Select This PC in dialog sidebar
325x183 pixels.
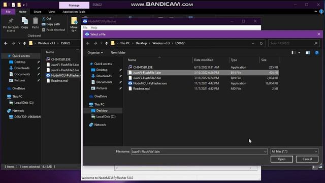coord(100,104)
